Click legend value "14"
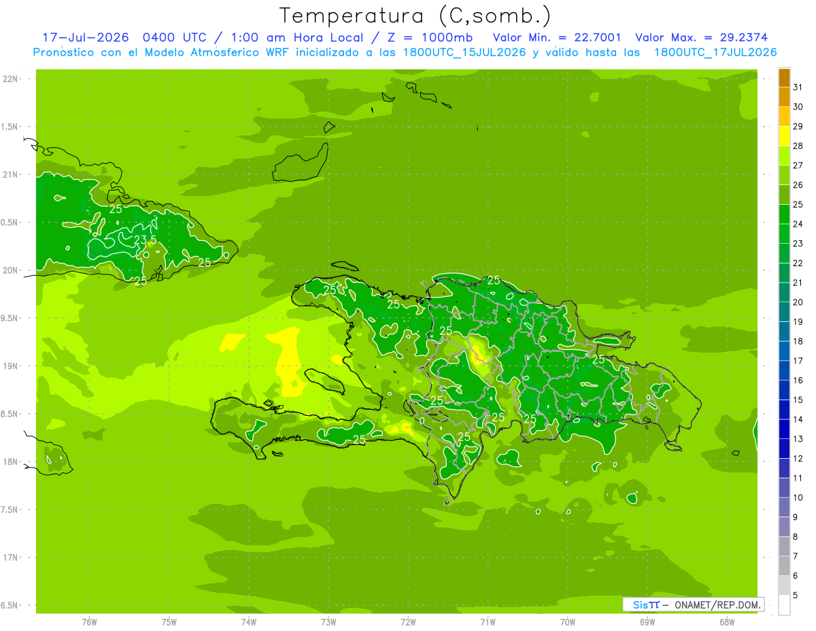 point(798,419)
